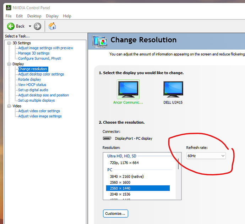Open the Back history dropdown arrow
Image resolution: width=245 pixels, height=224 pixels.
[x=30, y=26]
